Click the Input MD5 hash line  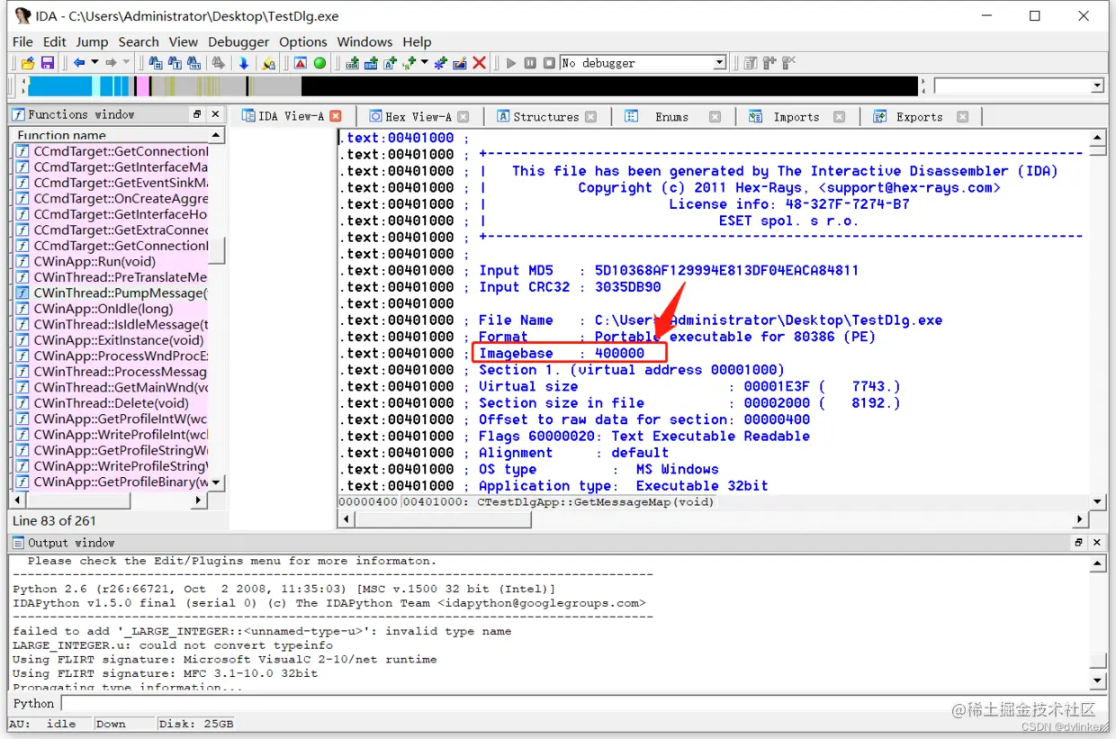point(668,270)
